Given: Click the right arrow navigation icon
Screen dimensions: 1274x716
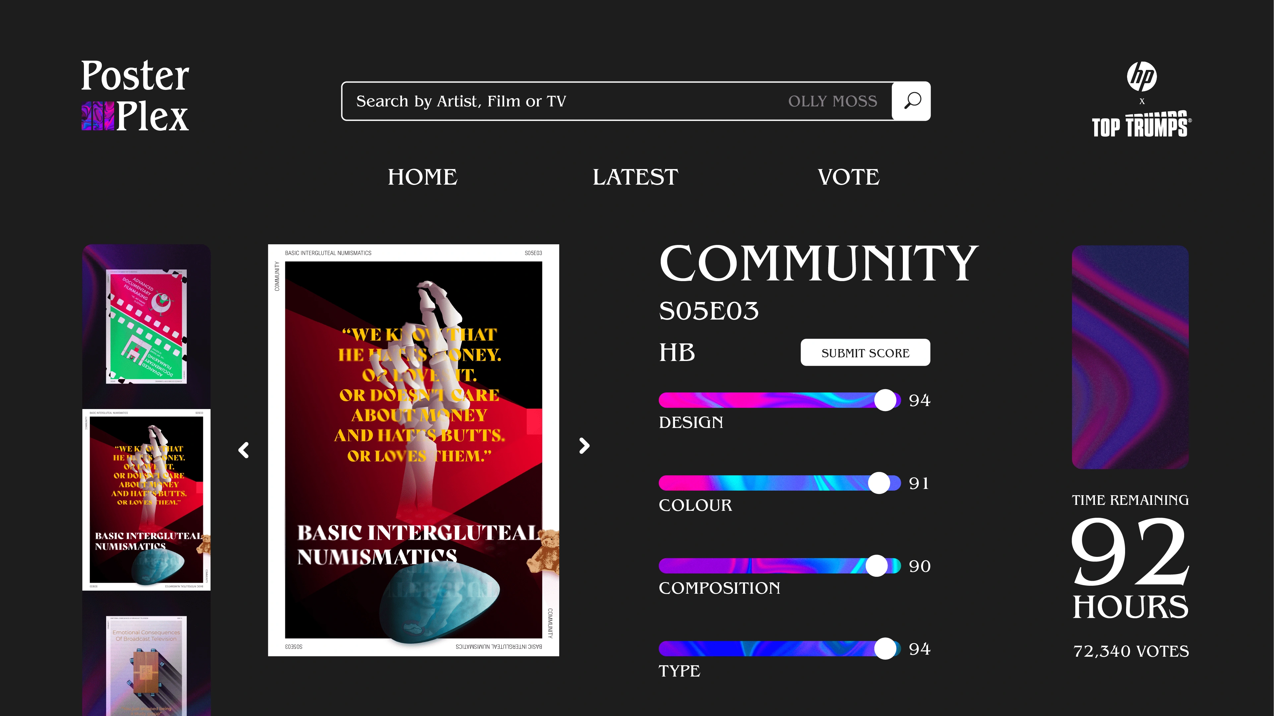Looking at the screenshot, I should (584, 446).
